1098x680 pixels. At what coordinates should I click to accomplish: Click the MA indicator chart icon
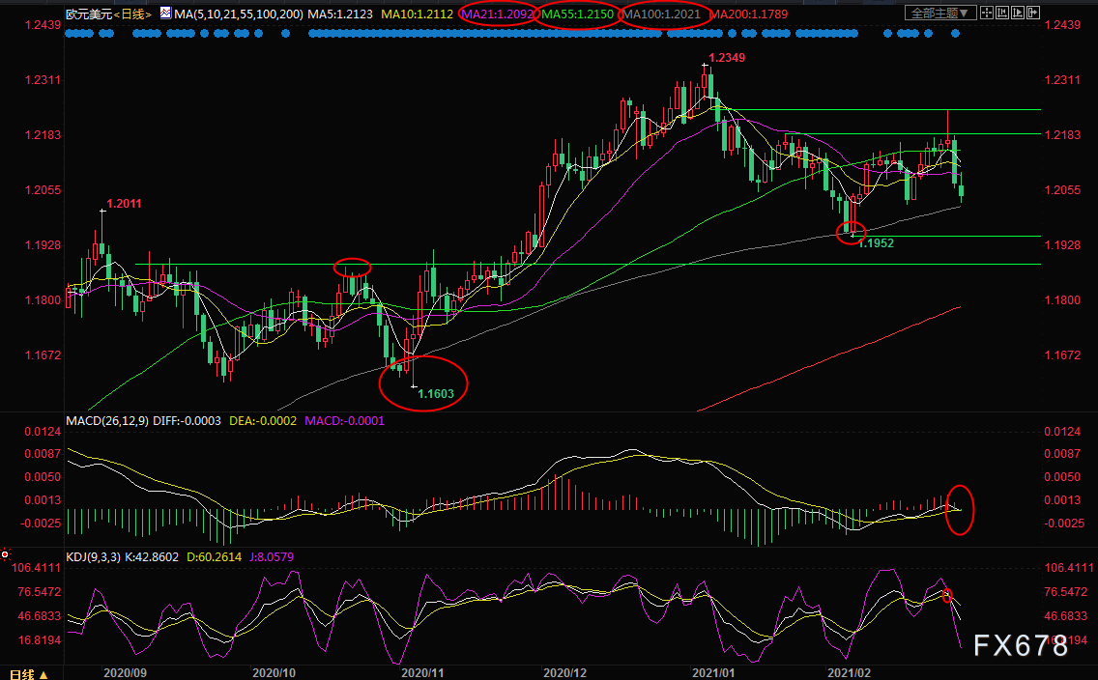tap(165, 14)
